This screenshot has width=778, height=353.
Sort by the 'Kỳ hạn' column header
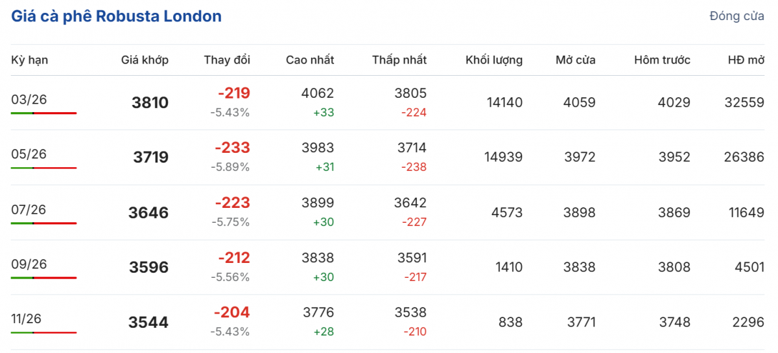point(30,60)
